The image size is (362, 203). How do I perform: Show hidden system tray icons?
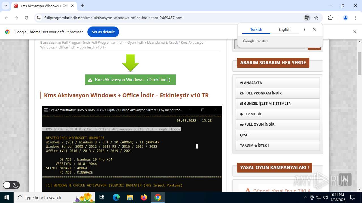click(305, 197)
